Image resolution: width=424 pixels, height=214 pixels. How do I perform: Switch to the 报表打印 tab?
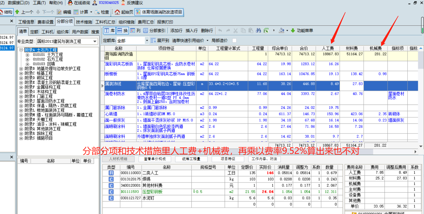pos(165,22)
